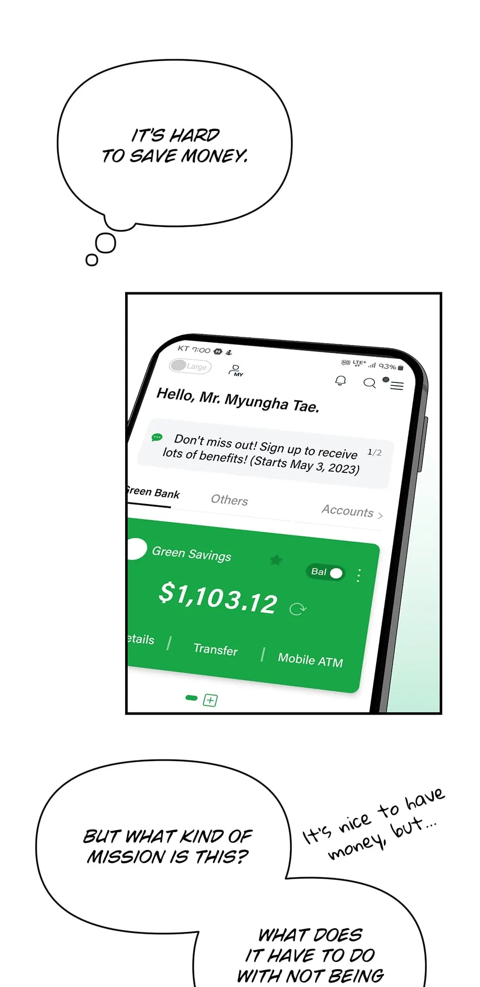Expand Accounts via the chevron arrow
Screen dimensions: 480x987
click(x=380, y=515)
